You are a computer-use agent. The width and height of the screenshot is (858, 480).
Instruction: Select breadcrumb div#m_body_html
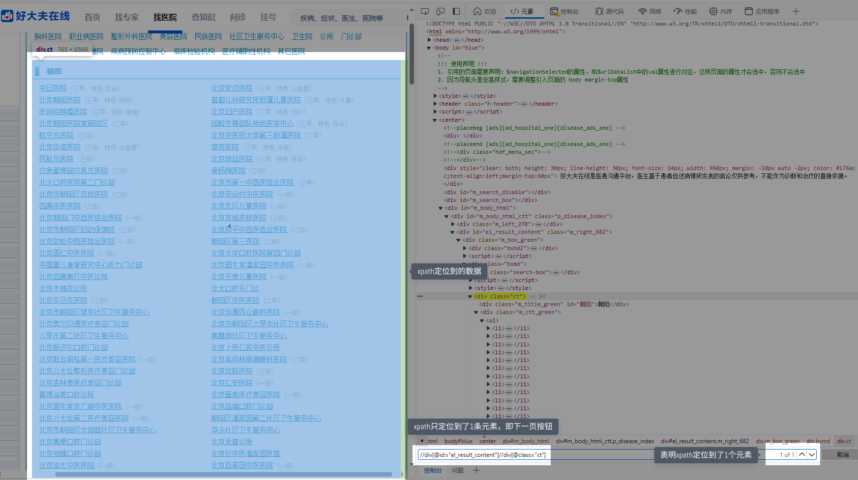pos(526,441)
